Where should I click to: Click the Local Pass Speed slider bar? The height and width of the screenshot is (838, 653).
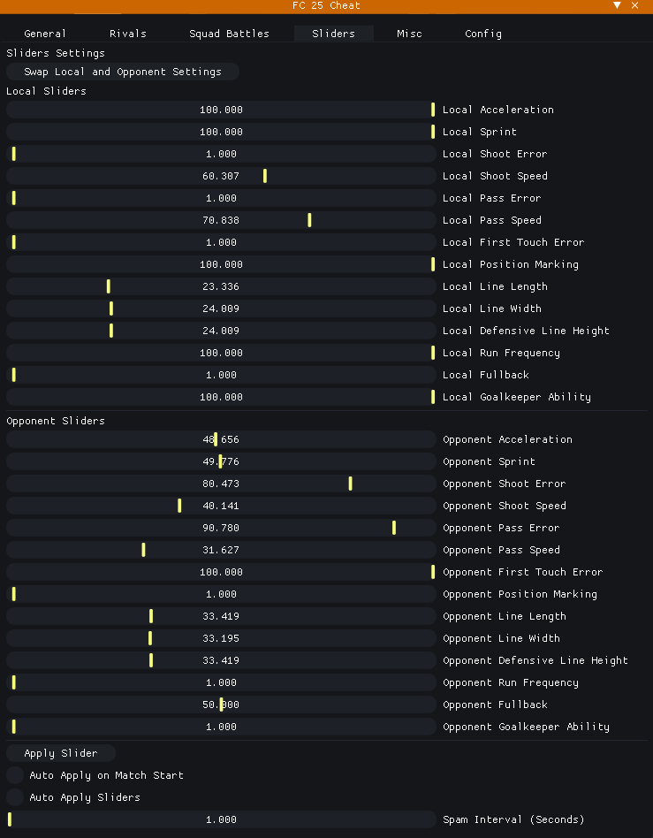(x=221, y=220)
